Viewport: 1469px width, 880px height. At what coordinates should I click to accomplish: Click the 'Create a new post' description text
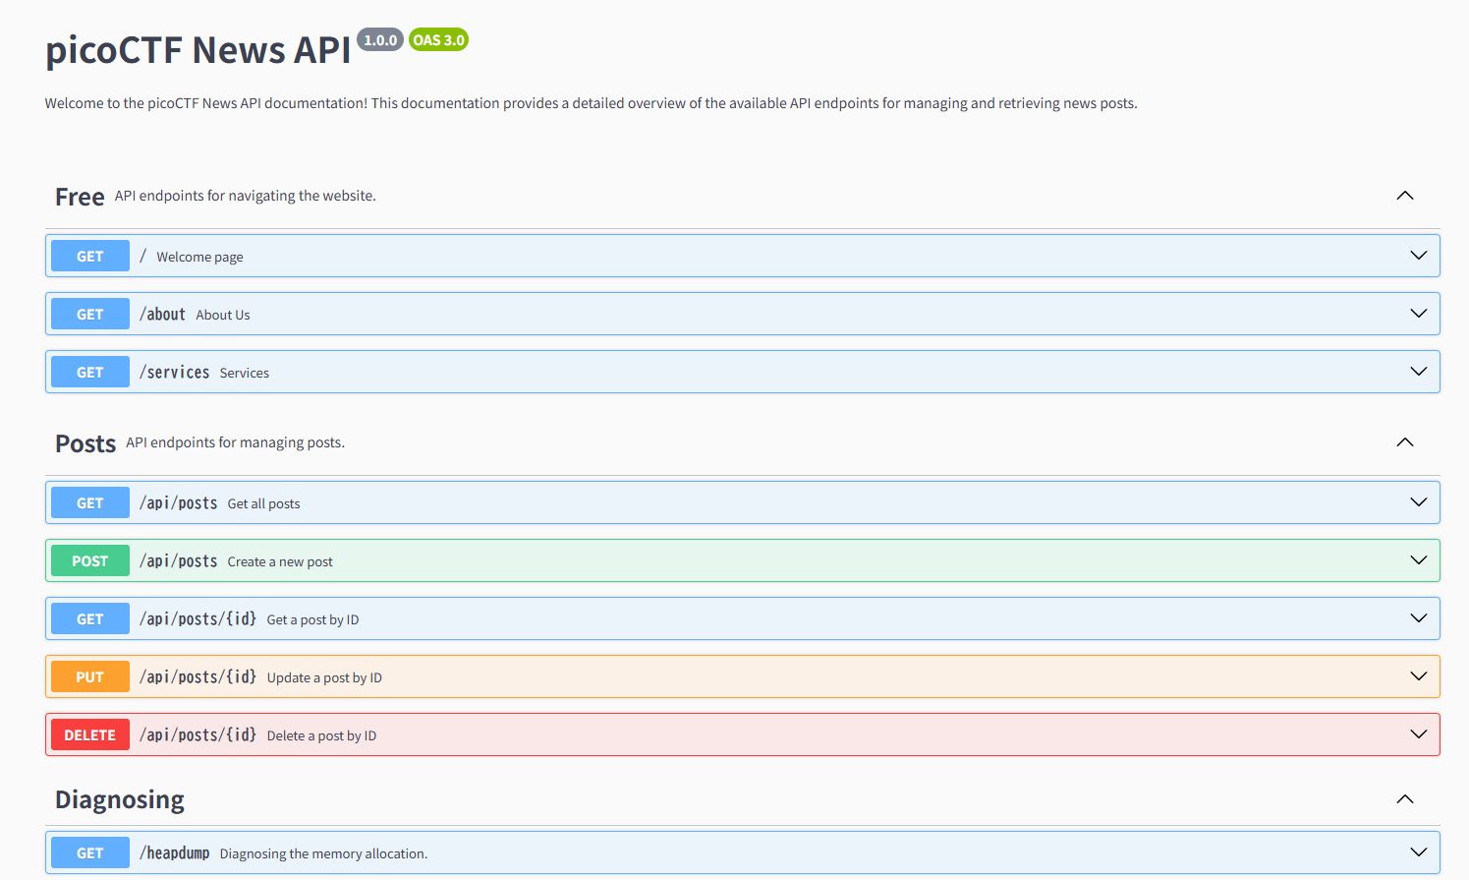[280, 561]
